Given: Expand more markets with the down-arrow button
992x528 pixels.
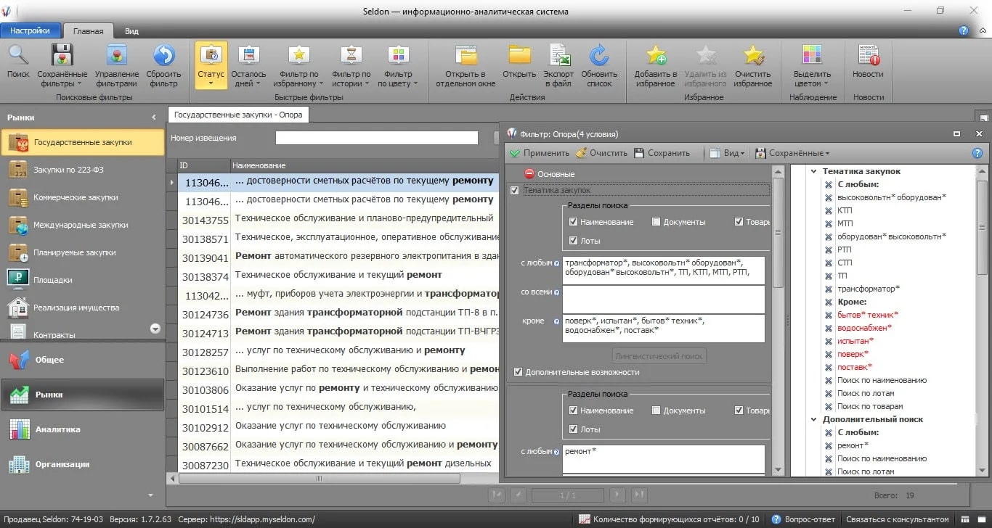Looking at the screenshot, I should [x=155, y=329].
